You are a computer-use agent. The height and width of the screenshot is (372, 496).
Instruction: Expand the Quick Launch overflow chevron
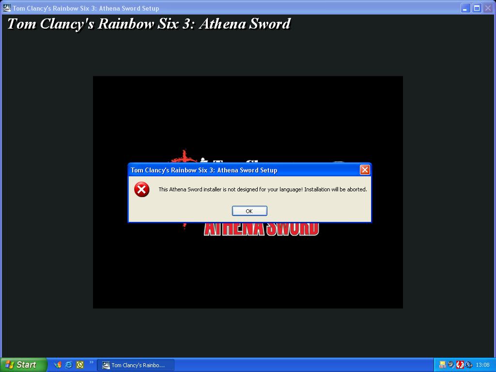click(x=92, y=362)
